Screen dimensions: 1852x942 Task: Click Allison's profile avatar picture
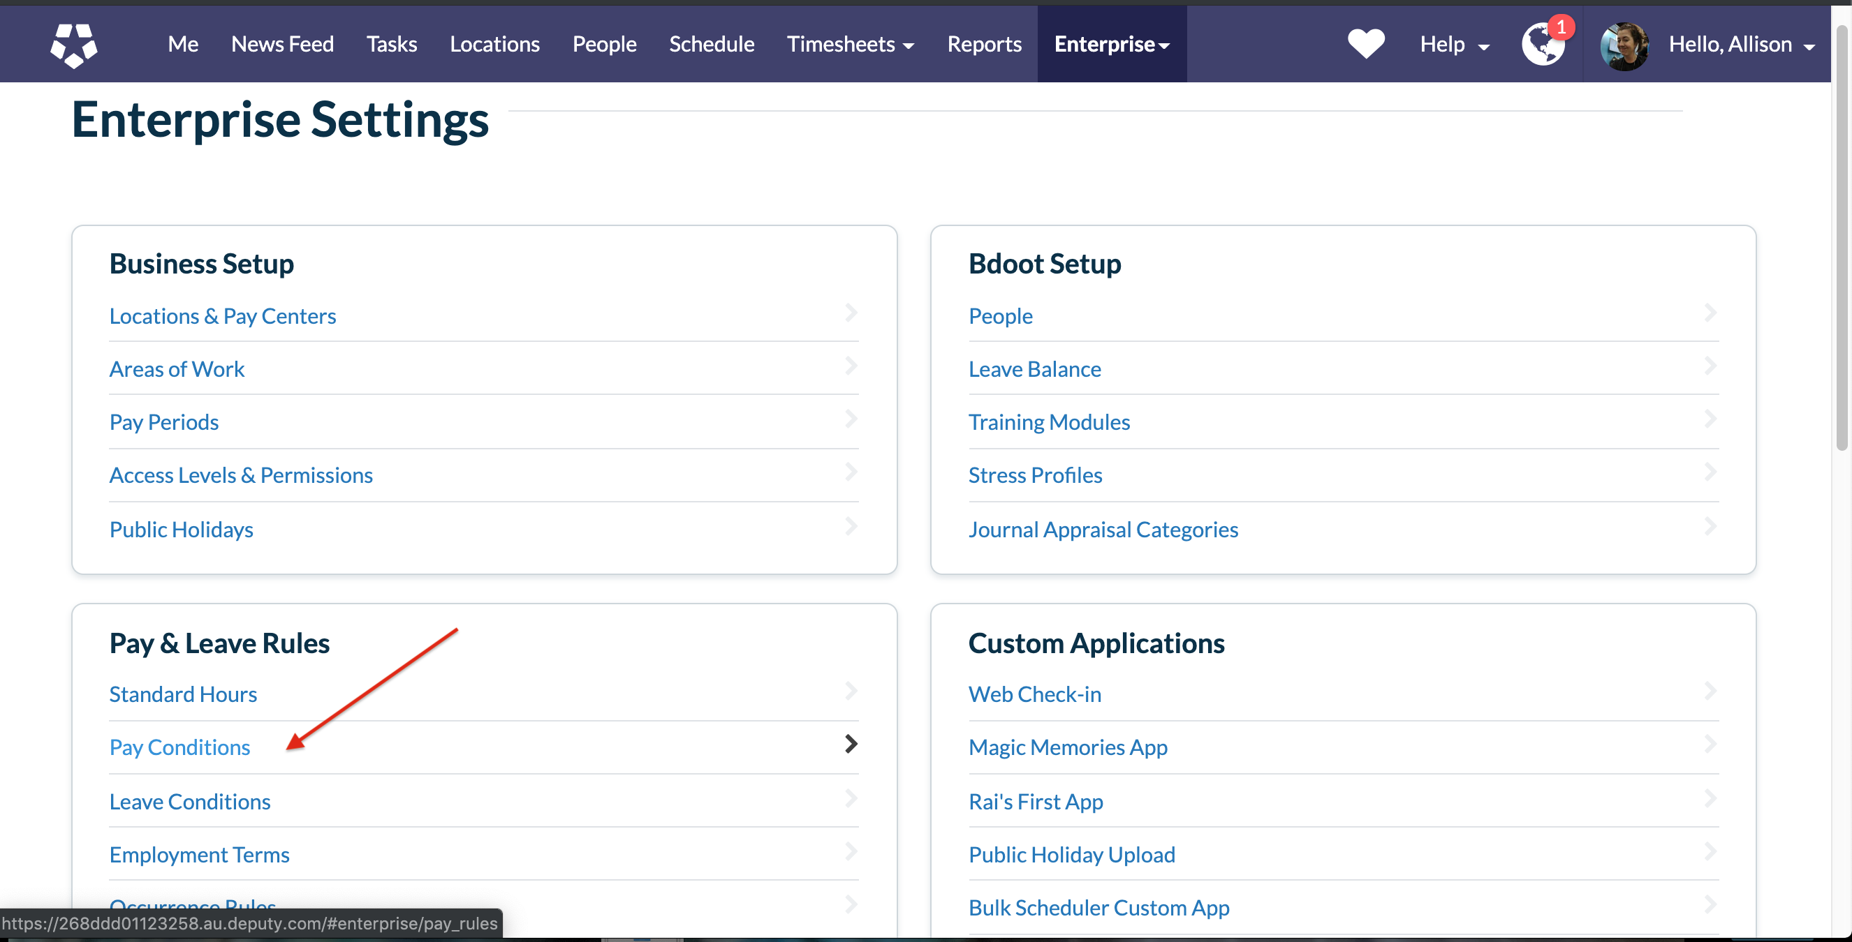(x=1624, y=45)
